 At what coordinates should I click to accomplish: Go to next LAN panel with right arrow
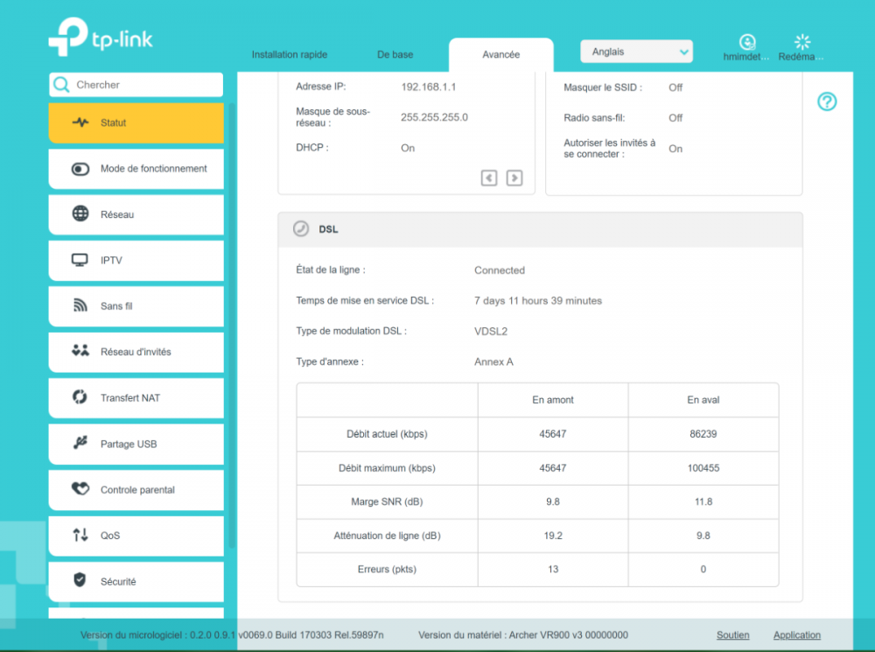point(514,178)
